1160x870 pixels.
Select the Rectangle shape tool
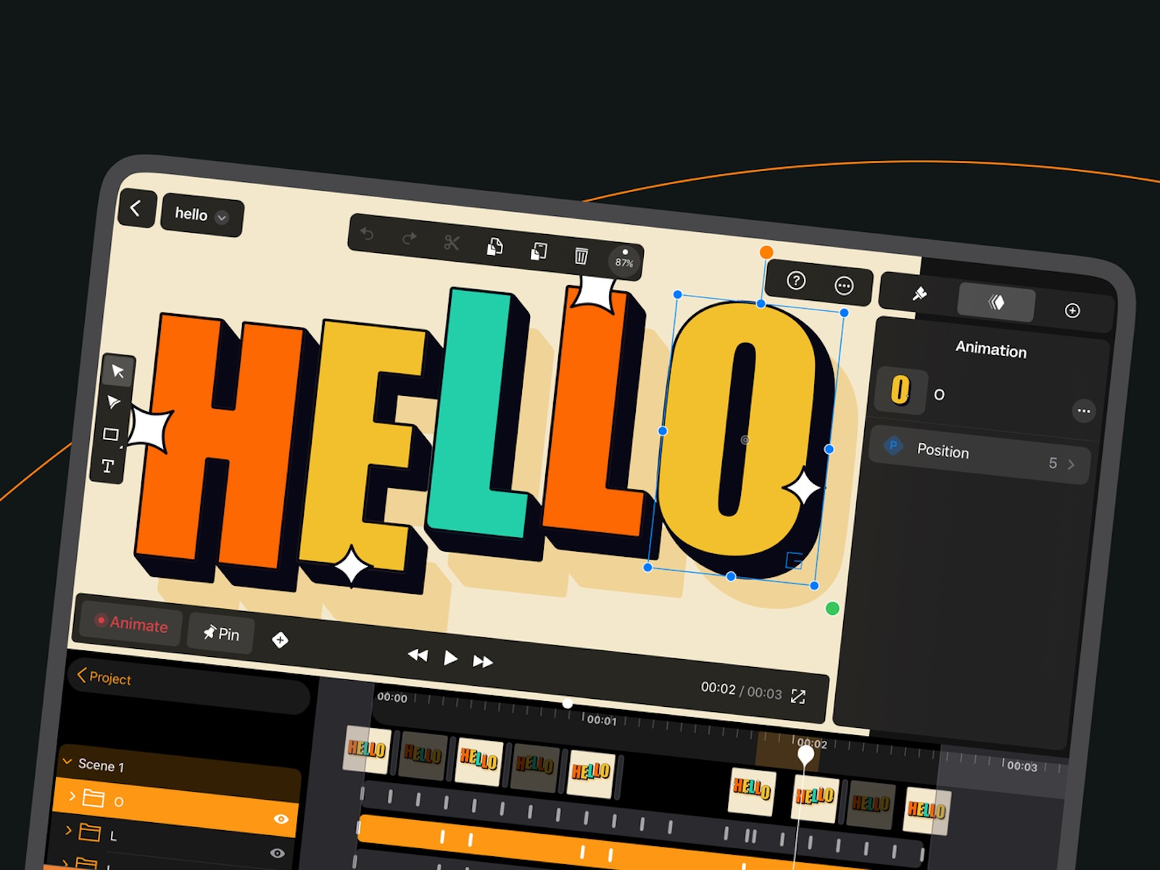(111, 434)
